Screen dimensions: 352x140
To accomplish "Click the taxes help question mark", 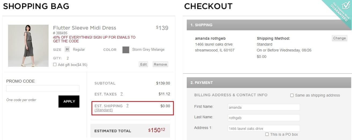I will pos(122,94).
